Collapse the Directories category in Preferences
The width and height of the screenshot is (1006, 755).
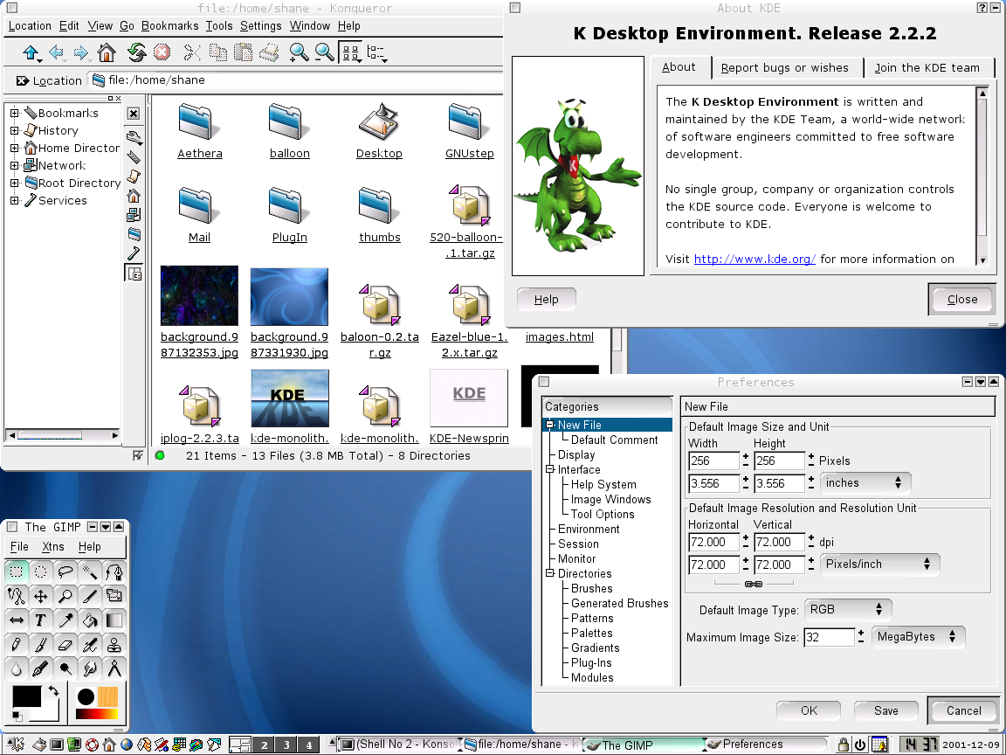[x=550, y=573]
